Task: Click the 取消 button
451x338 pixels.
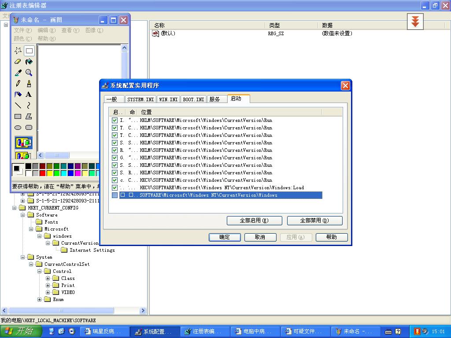Action: click(x=260, y=237)
